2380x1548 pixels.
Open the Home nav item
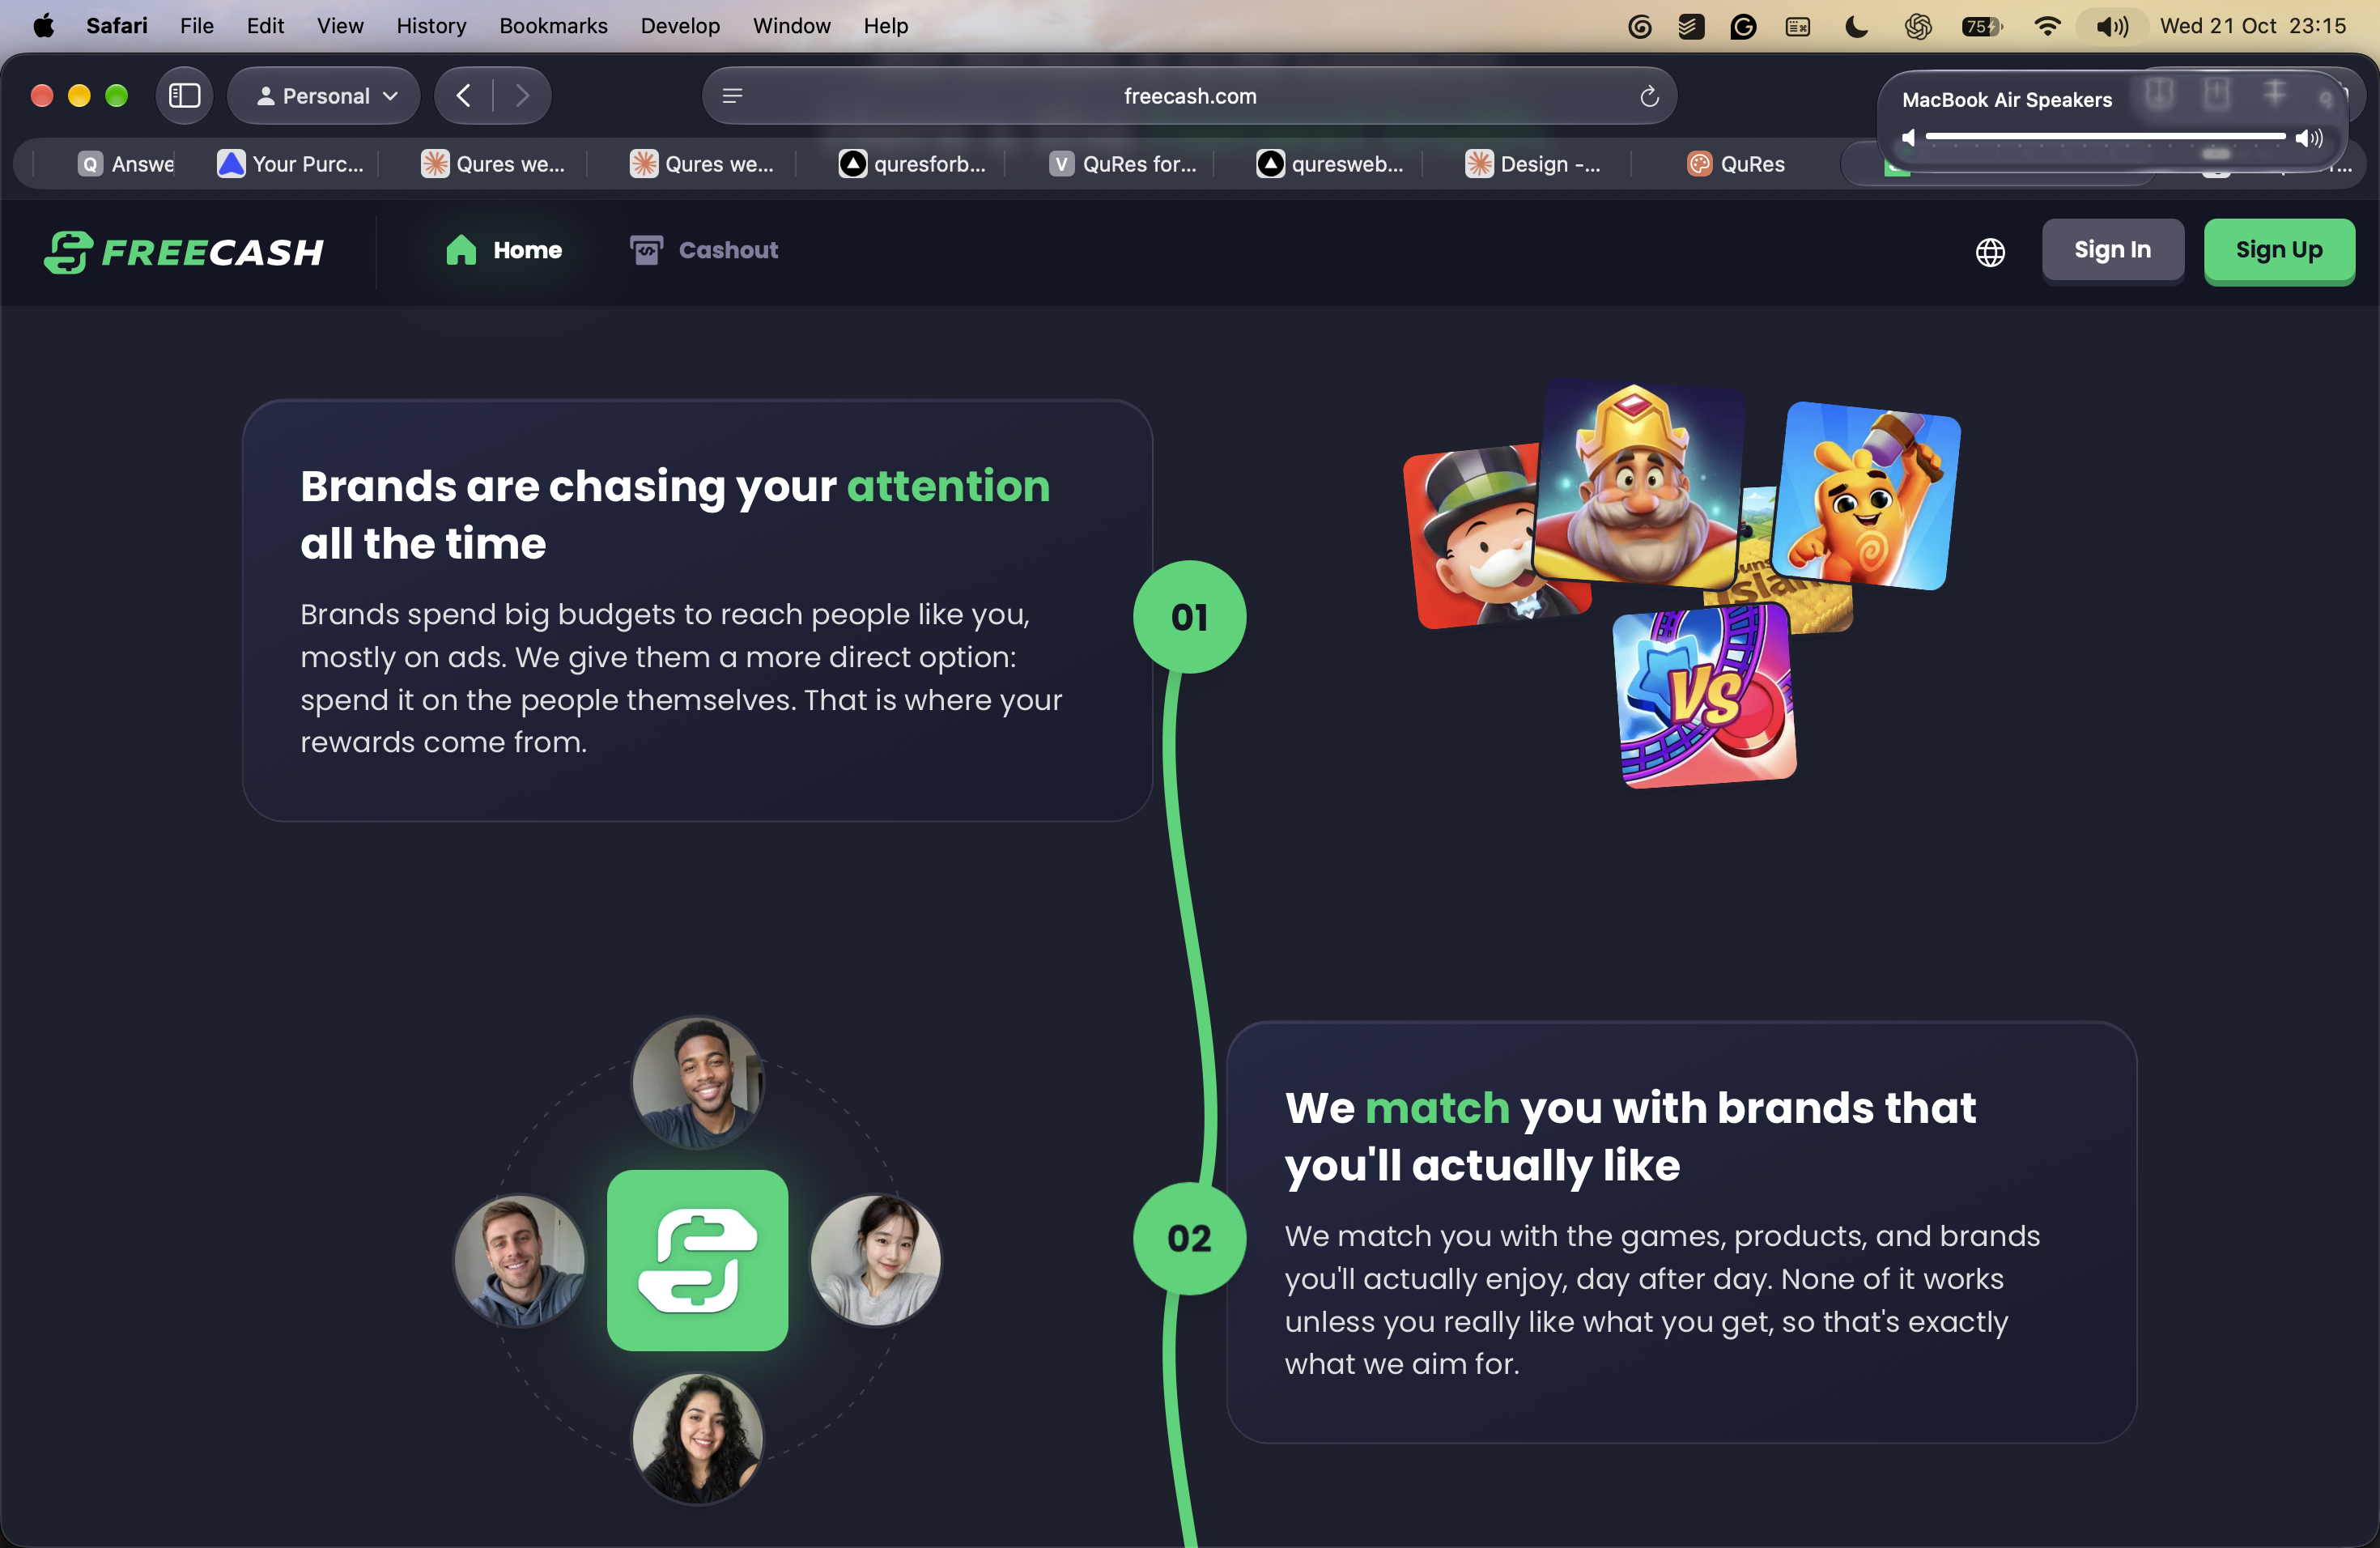(504, 250)
